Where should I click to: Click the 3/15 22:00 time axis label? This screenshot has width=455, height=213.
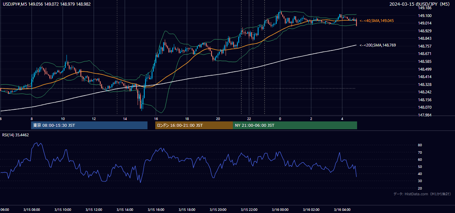click(249, 209)
